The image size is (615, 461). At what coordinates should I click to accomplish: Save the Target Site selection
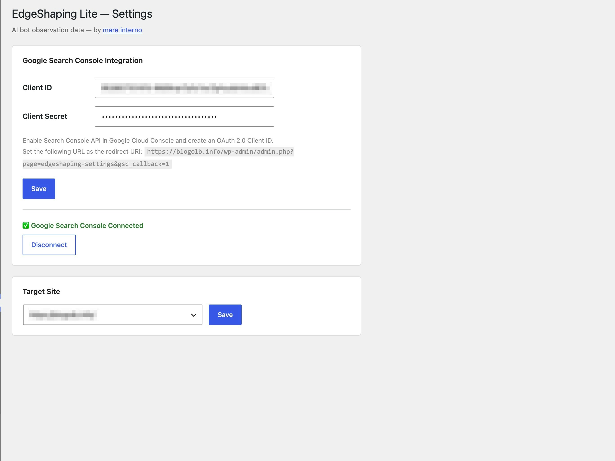click(225, 315)
